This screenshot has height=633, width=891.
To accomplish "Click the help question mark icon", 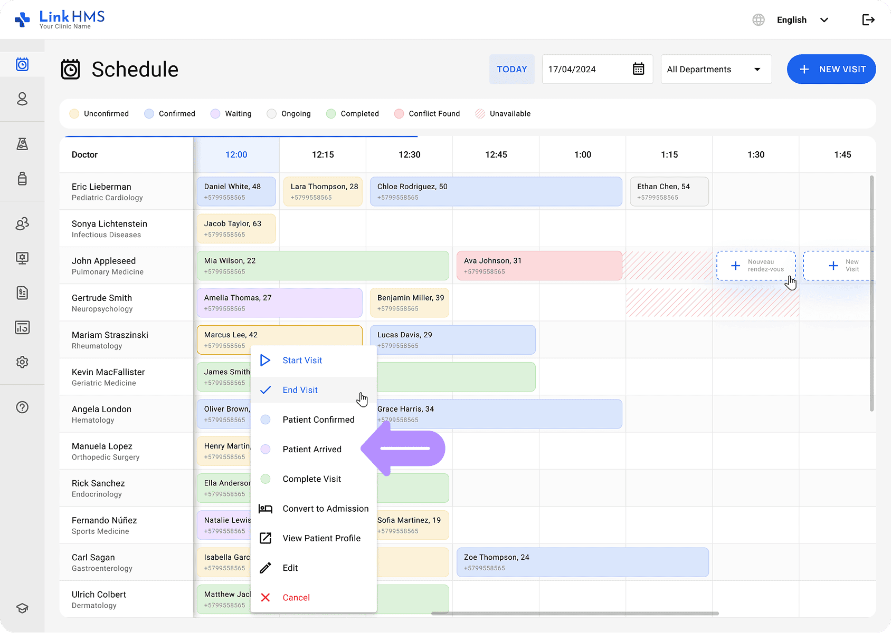I will point(22,407).
